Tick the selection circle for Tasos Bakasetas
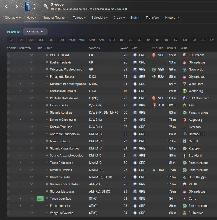 tap(9, 163)
